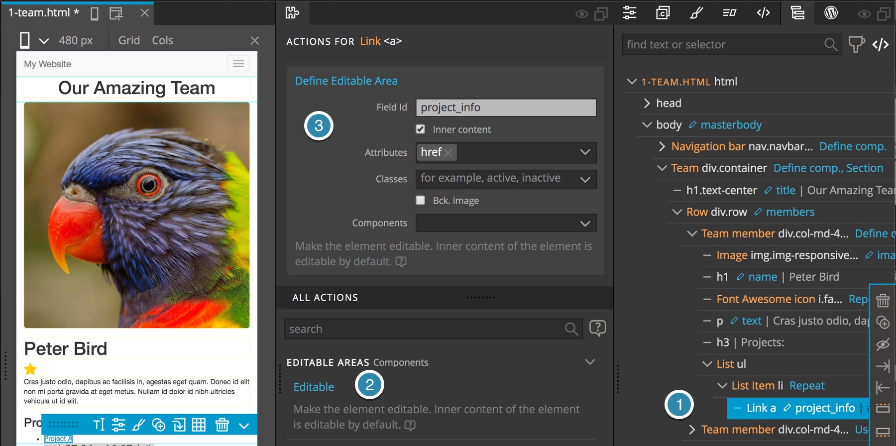Click the actions search field
The width and height of the screenshot is (896, 446).
coord(433,329)
